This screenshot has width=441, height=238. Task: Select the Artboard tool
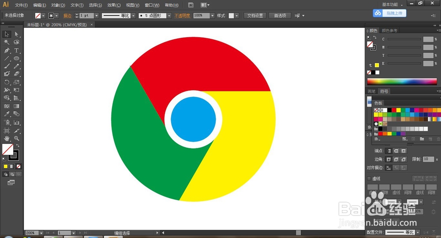(7, 131)
